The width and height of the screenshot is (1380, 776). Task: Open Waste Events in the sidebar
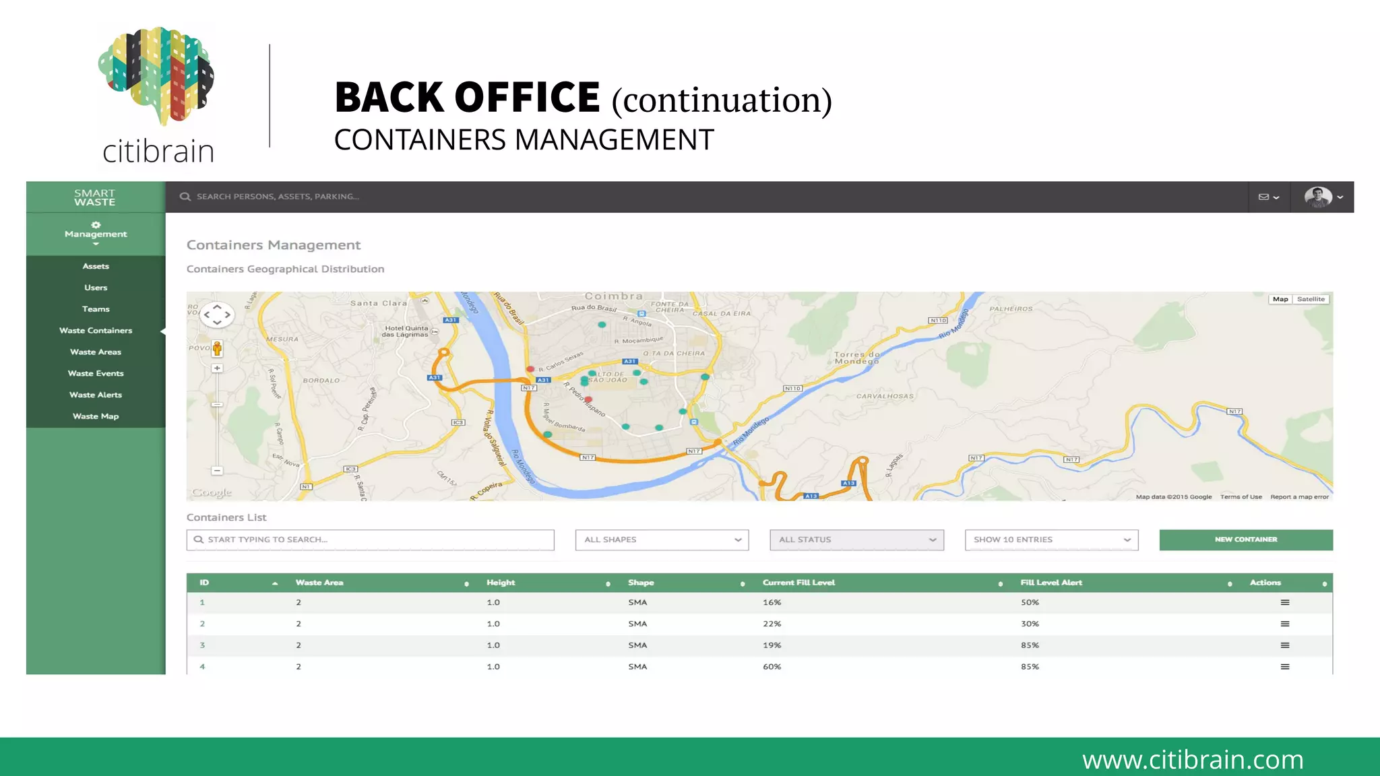(x=96, y=373)
